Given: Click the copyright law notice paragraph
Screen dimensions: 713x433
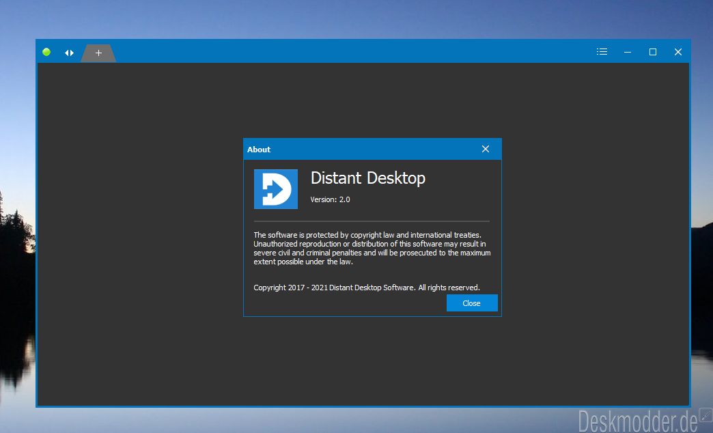Looking at the screenshot, I should tap(372, 249).
